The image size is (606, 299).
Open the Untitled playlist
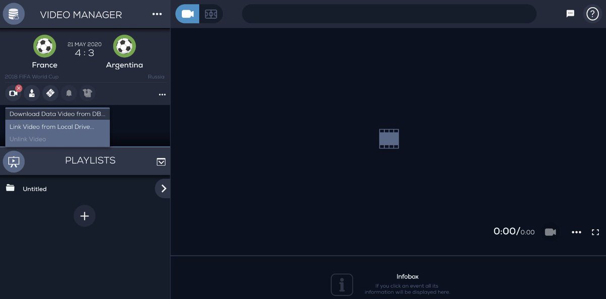tap(35, 189)
